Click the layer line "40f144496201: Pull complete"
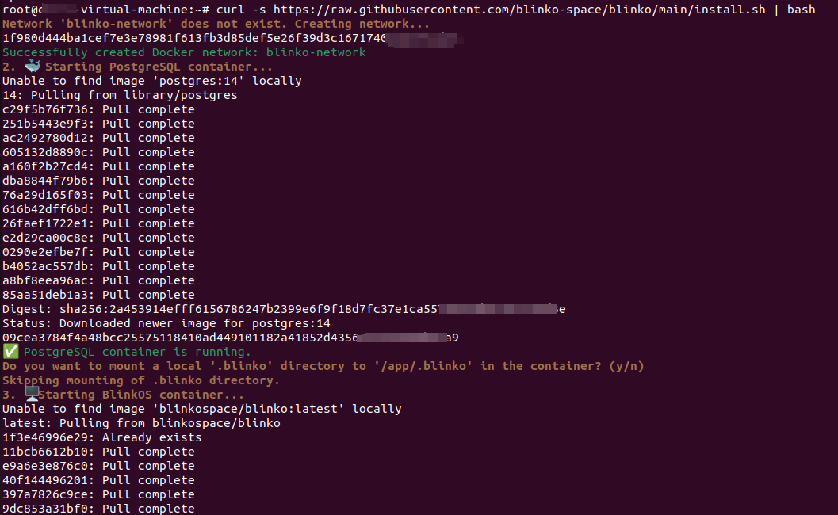The width and height of the screenshot is (838, 515). coord(98,480)
